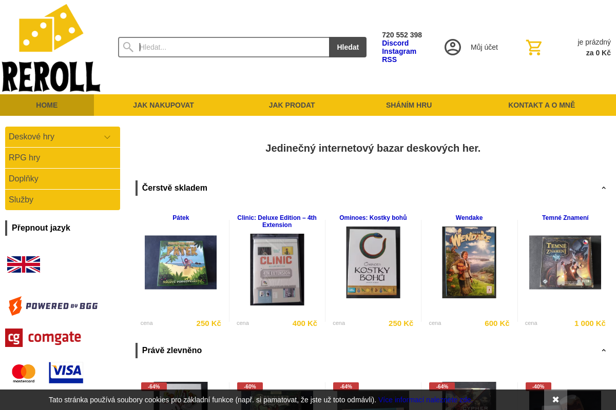Click the Pátek game box thumbnail
Viewport: 616px width, 410px height.
(181, 262)
